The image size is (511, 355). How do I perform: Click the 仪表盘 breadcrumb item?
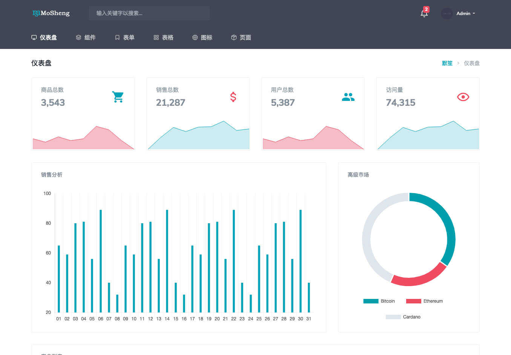pos(472,63)
